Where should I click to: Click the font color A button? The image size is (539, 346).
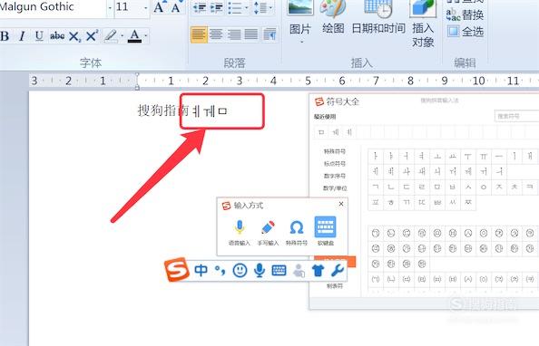[x=134, y=35]
